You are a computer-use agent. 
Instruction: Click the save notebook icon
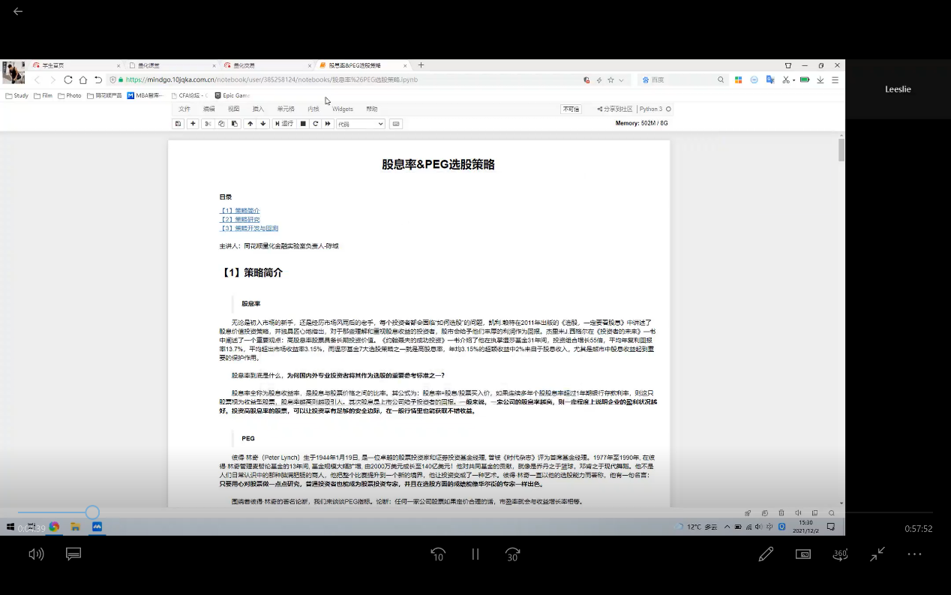[x=178, y=124]
